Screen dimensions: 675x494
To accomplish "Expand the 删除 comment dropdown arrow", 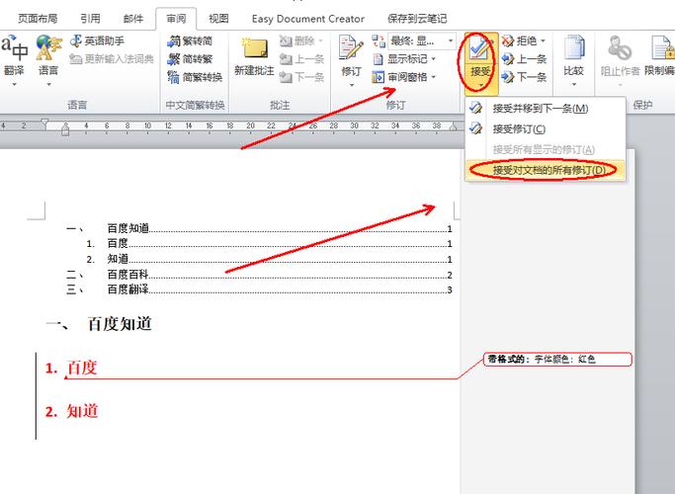I will [321, 41].
